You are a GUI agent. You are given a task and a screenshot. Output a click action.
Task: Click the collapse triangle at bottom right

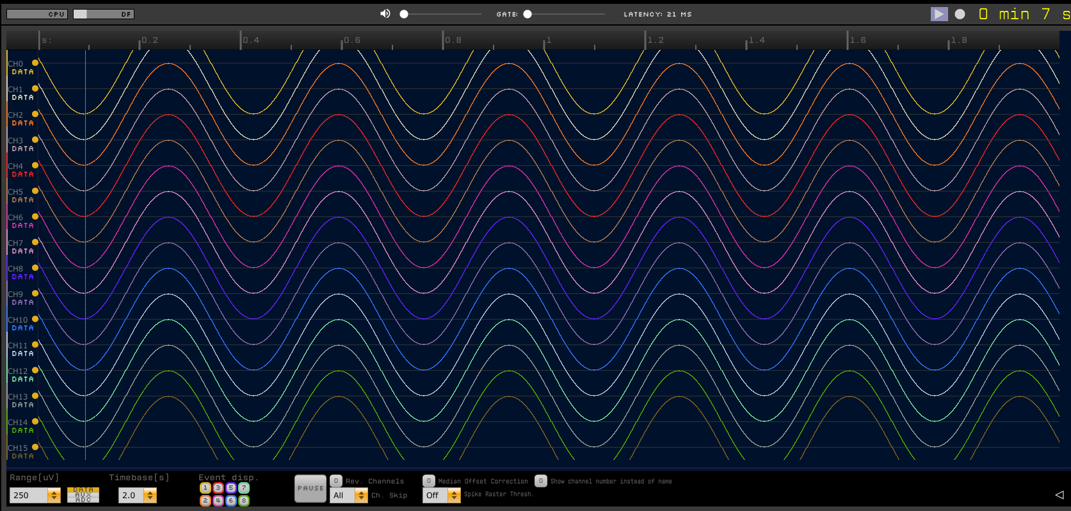(x=1059, y=495)
